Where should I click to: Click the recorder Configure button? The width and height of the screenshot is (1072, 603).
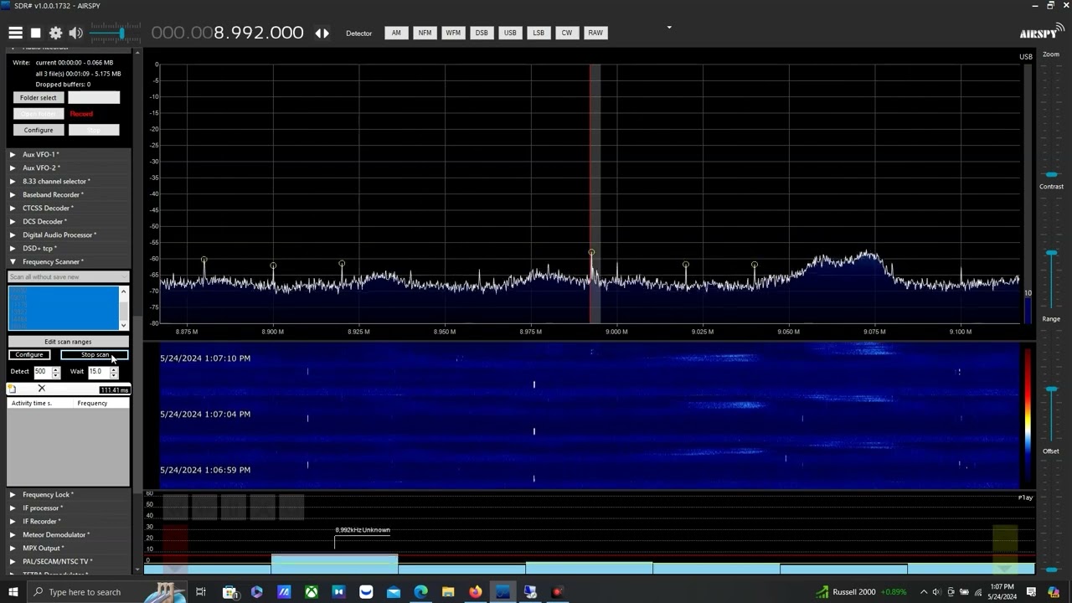tap(38, 130)
